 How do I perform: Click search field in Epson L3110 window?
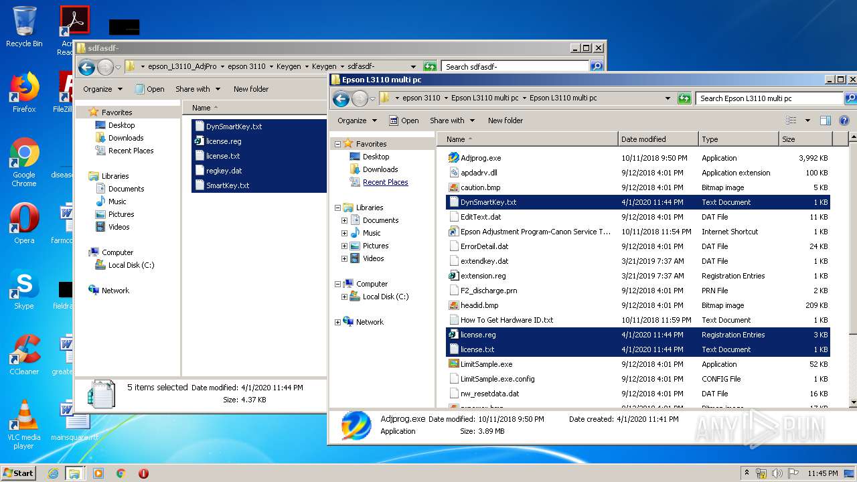coord(769,98)
